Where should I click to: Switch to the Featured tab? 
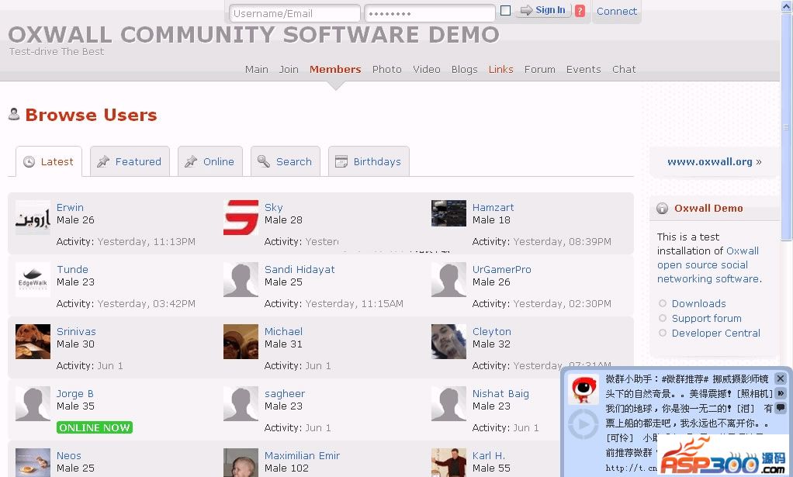click(130, 161)
